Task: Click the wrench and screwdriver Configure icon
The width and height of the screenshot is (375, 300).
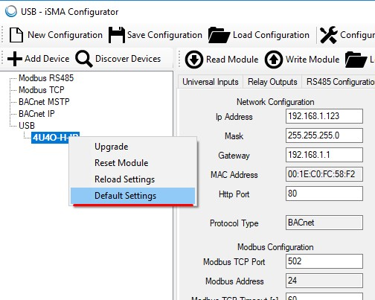Action: click(x=329, y=35)
